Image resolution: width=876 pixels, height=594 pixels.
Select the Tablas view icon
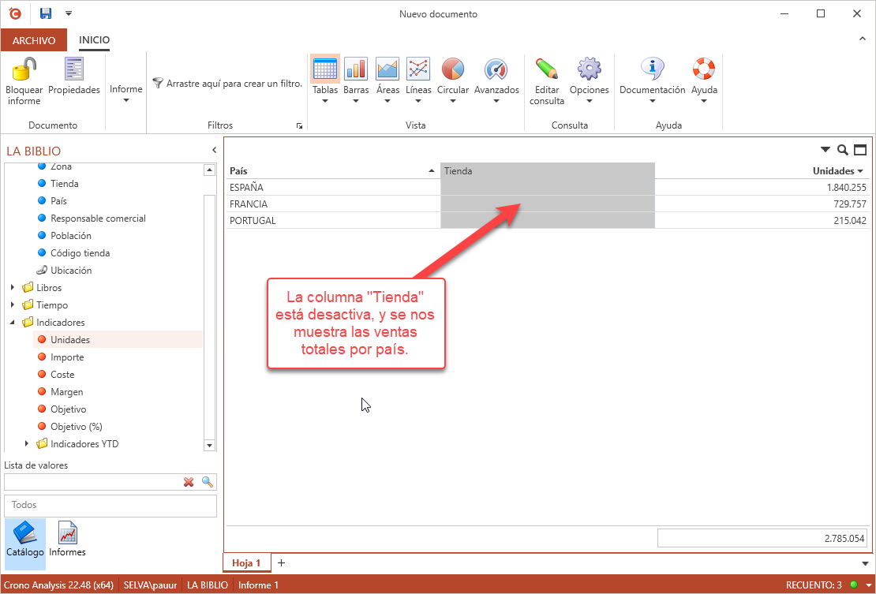coord(325,69)
